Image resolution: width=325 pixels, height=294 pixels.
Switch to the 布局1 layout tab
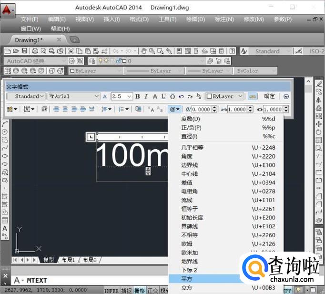pyautogui.click(x=68, y=260)
